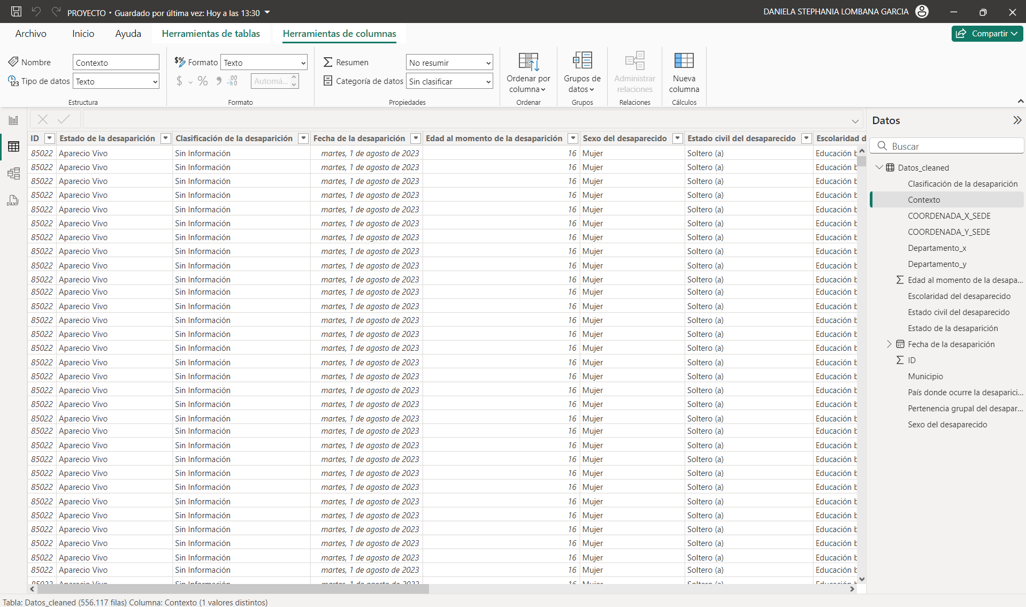Expand the formula bar chevron
1026x607 pixels.
tap(855, 121)
